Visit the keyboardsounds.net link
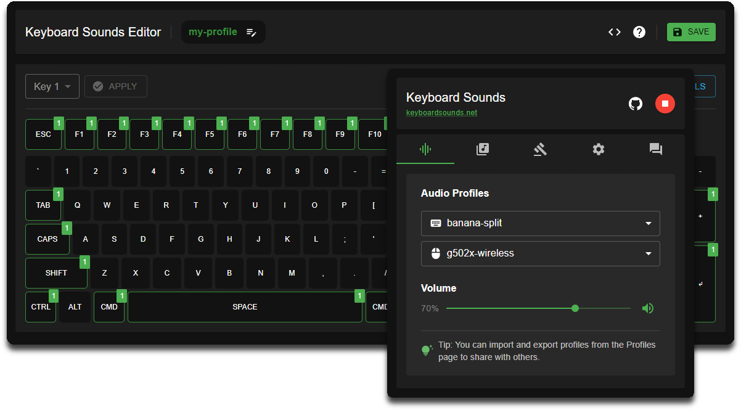The image size is (741, 410). [441, 112]
